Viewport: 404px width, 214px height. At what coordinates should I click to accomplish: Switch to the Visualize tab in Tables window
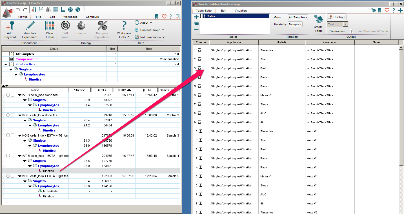[241, 11]
